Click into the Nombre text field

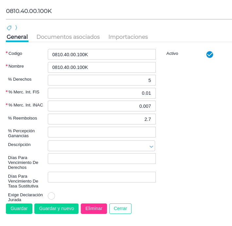tap(101, 67)
